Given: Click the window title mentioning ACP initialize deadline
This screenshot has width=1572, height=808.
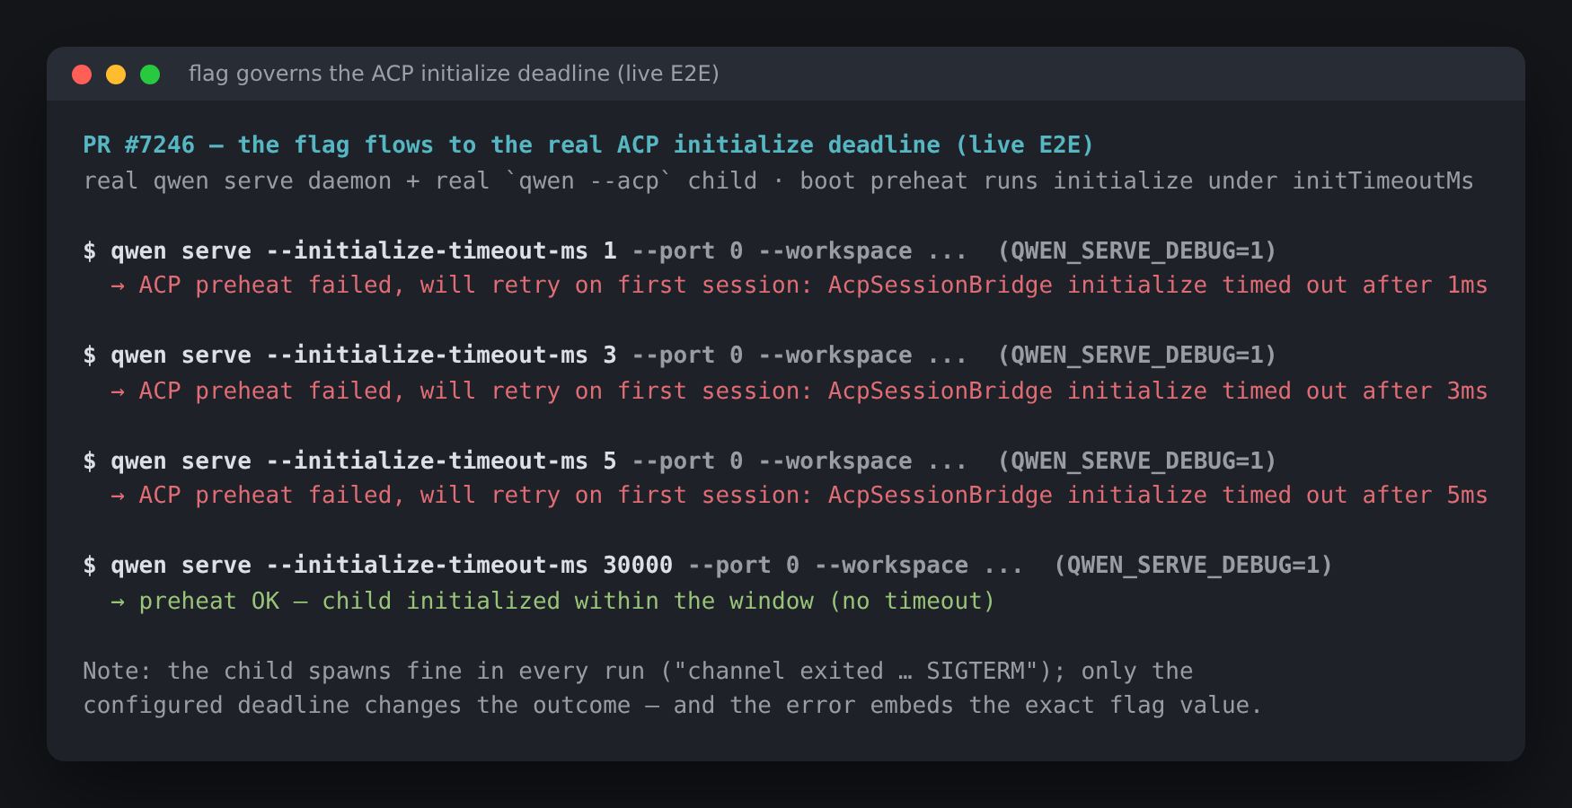Looking at the screenshot, I should pos(454,74).
